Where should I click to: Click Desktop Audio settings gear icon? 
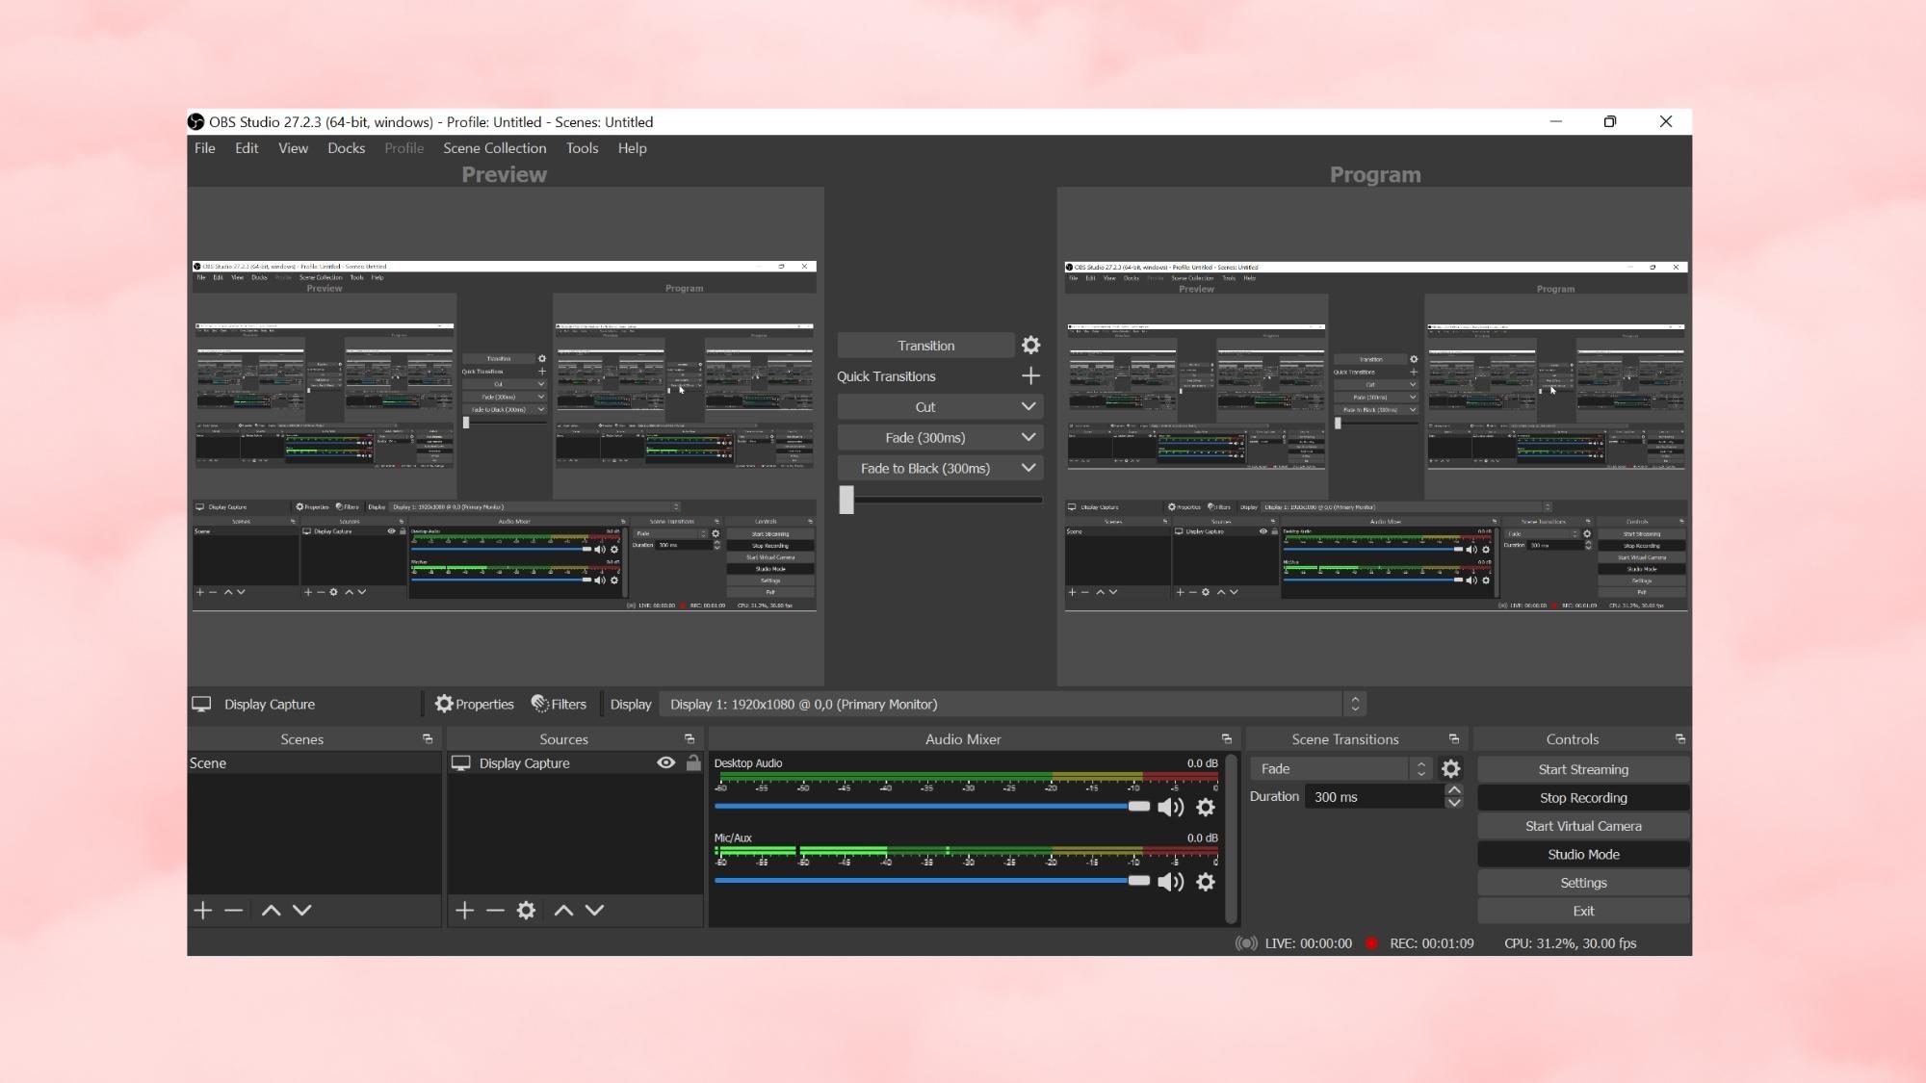(x=1207, y=807)
